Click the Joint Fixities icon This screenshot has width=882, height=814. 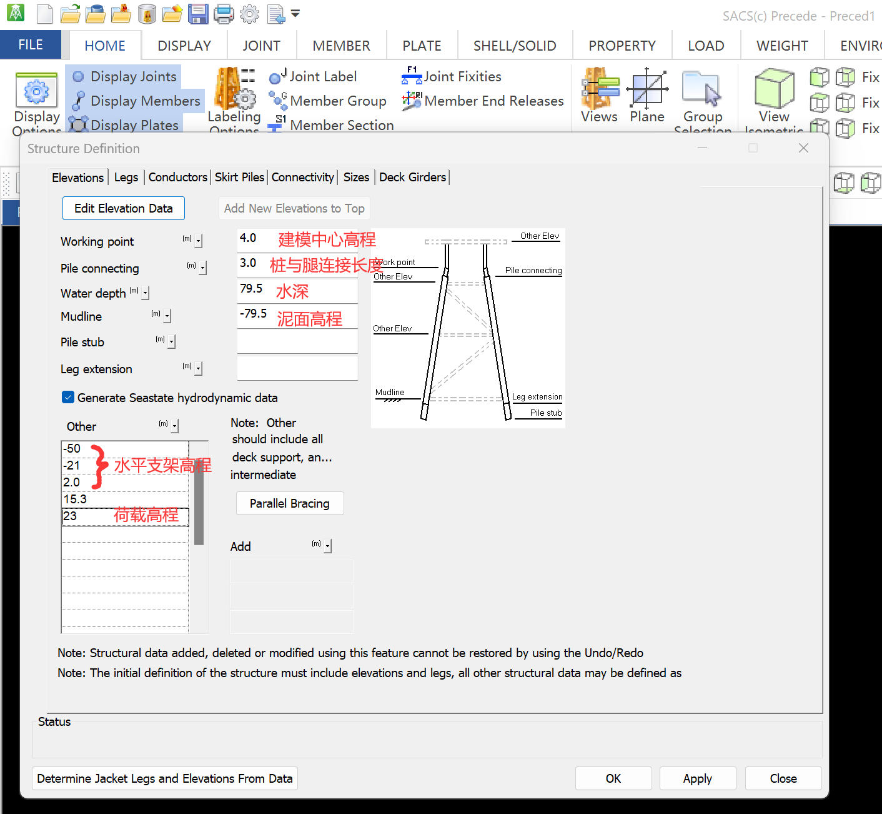click(412, 76)
